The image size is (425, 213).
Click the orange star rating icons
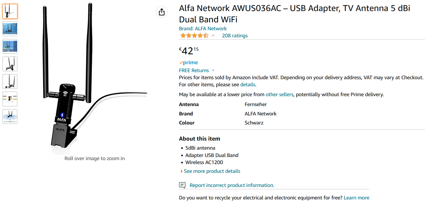pos(194,36)
